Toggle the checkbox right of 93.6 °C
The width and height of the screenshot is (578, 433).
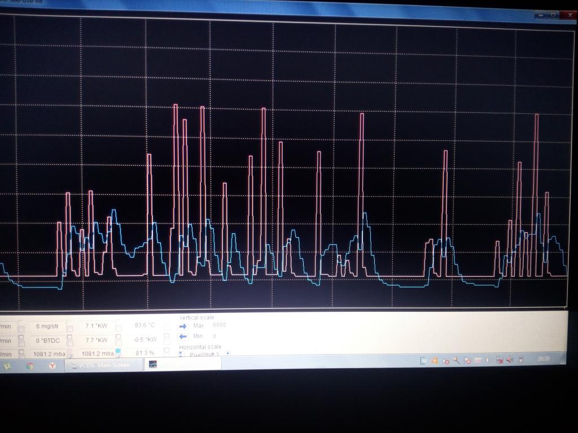tap(167, 327)
